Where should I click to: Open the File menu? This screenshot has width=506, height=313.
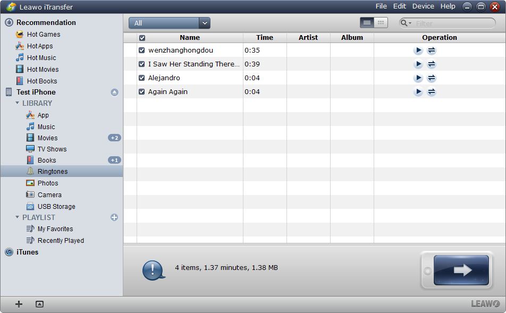coord(381,6)
